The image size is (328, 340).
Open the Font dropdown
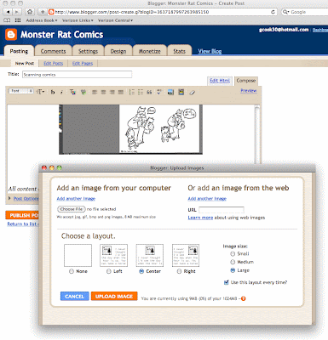click(x=21, y=91)
